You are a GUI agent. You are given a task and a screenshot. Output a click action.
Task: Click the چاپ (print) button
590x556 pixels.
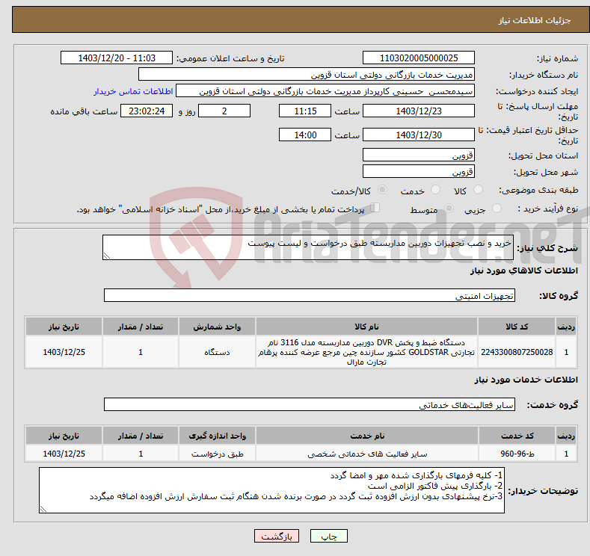coord(328,536)
